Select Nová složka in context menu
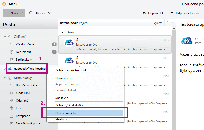This screenshot has height=130, width=204. (x=65, y=78)
